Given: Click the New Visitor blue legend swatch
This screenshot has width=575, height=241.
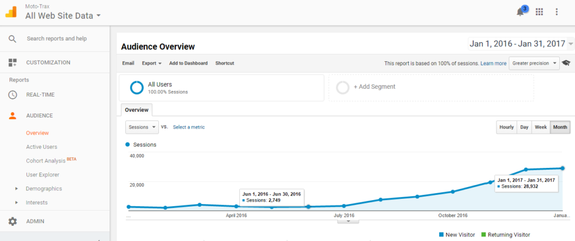Looking at the screenshot, I should 441,234.
